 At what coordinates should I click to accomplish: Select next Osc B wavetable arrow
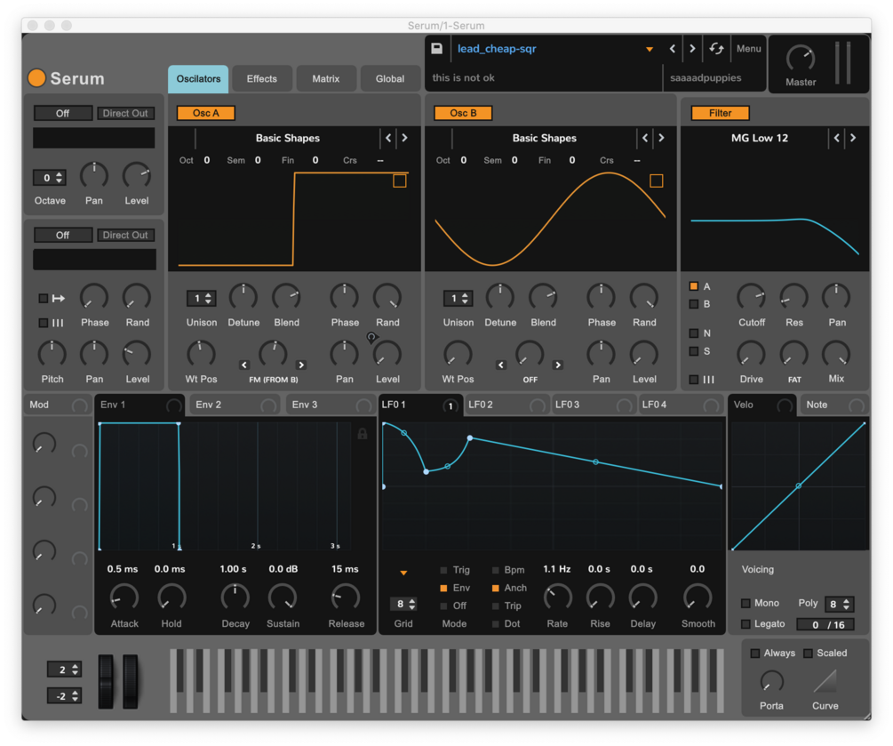661,137
